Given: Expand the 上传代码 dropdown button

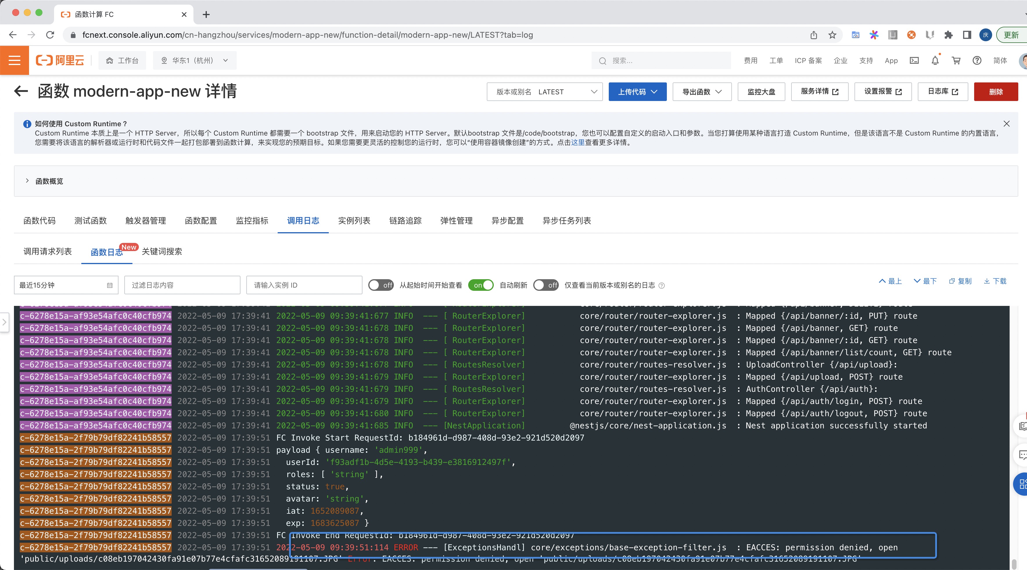Looking at the screenshot, I should pos(637,92).
